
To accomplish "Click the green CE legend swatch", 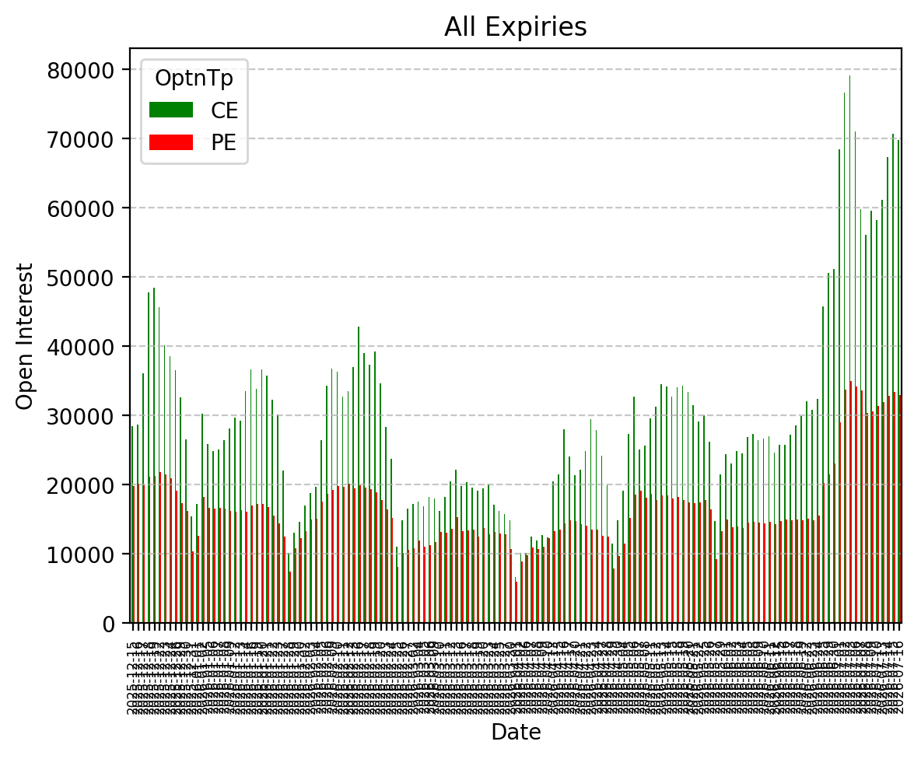I will pyautogui.click(x=171, y=110).
